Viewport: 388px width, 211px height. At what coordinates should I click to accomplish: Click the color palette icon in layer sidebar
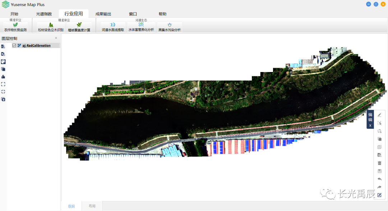point(3,62)
